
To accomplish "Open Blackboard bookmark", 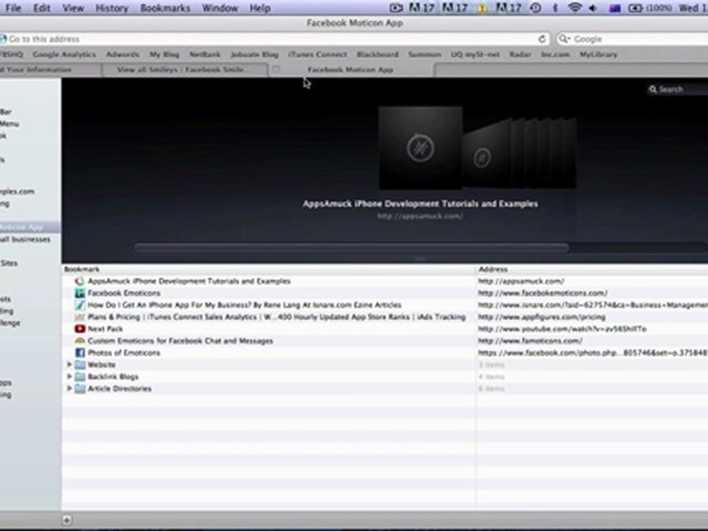I will pos(378,55).
